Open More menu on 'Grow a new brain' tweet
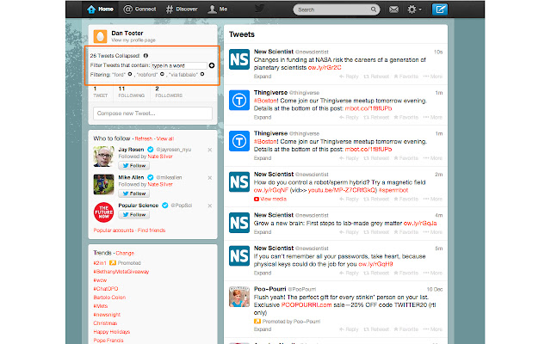551x344 pixels. (x=432, y=232)
